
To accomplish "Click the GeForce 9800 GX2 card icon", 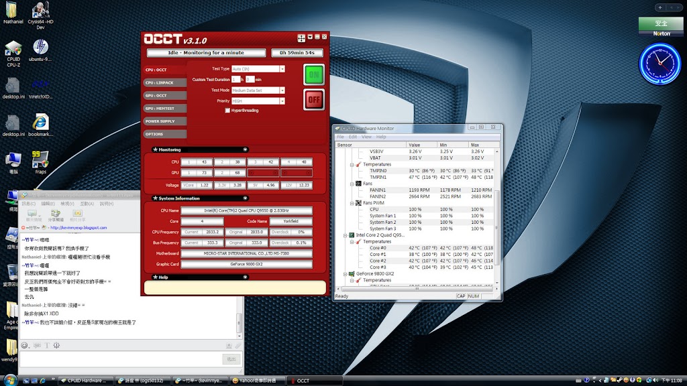I will coord(352,273).
